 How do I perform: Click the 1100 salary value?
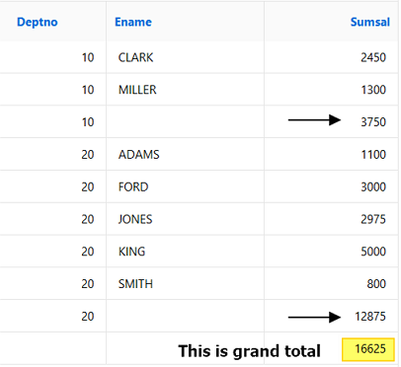coord(373,155)
